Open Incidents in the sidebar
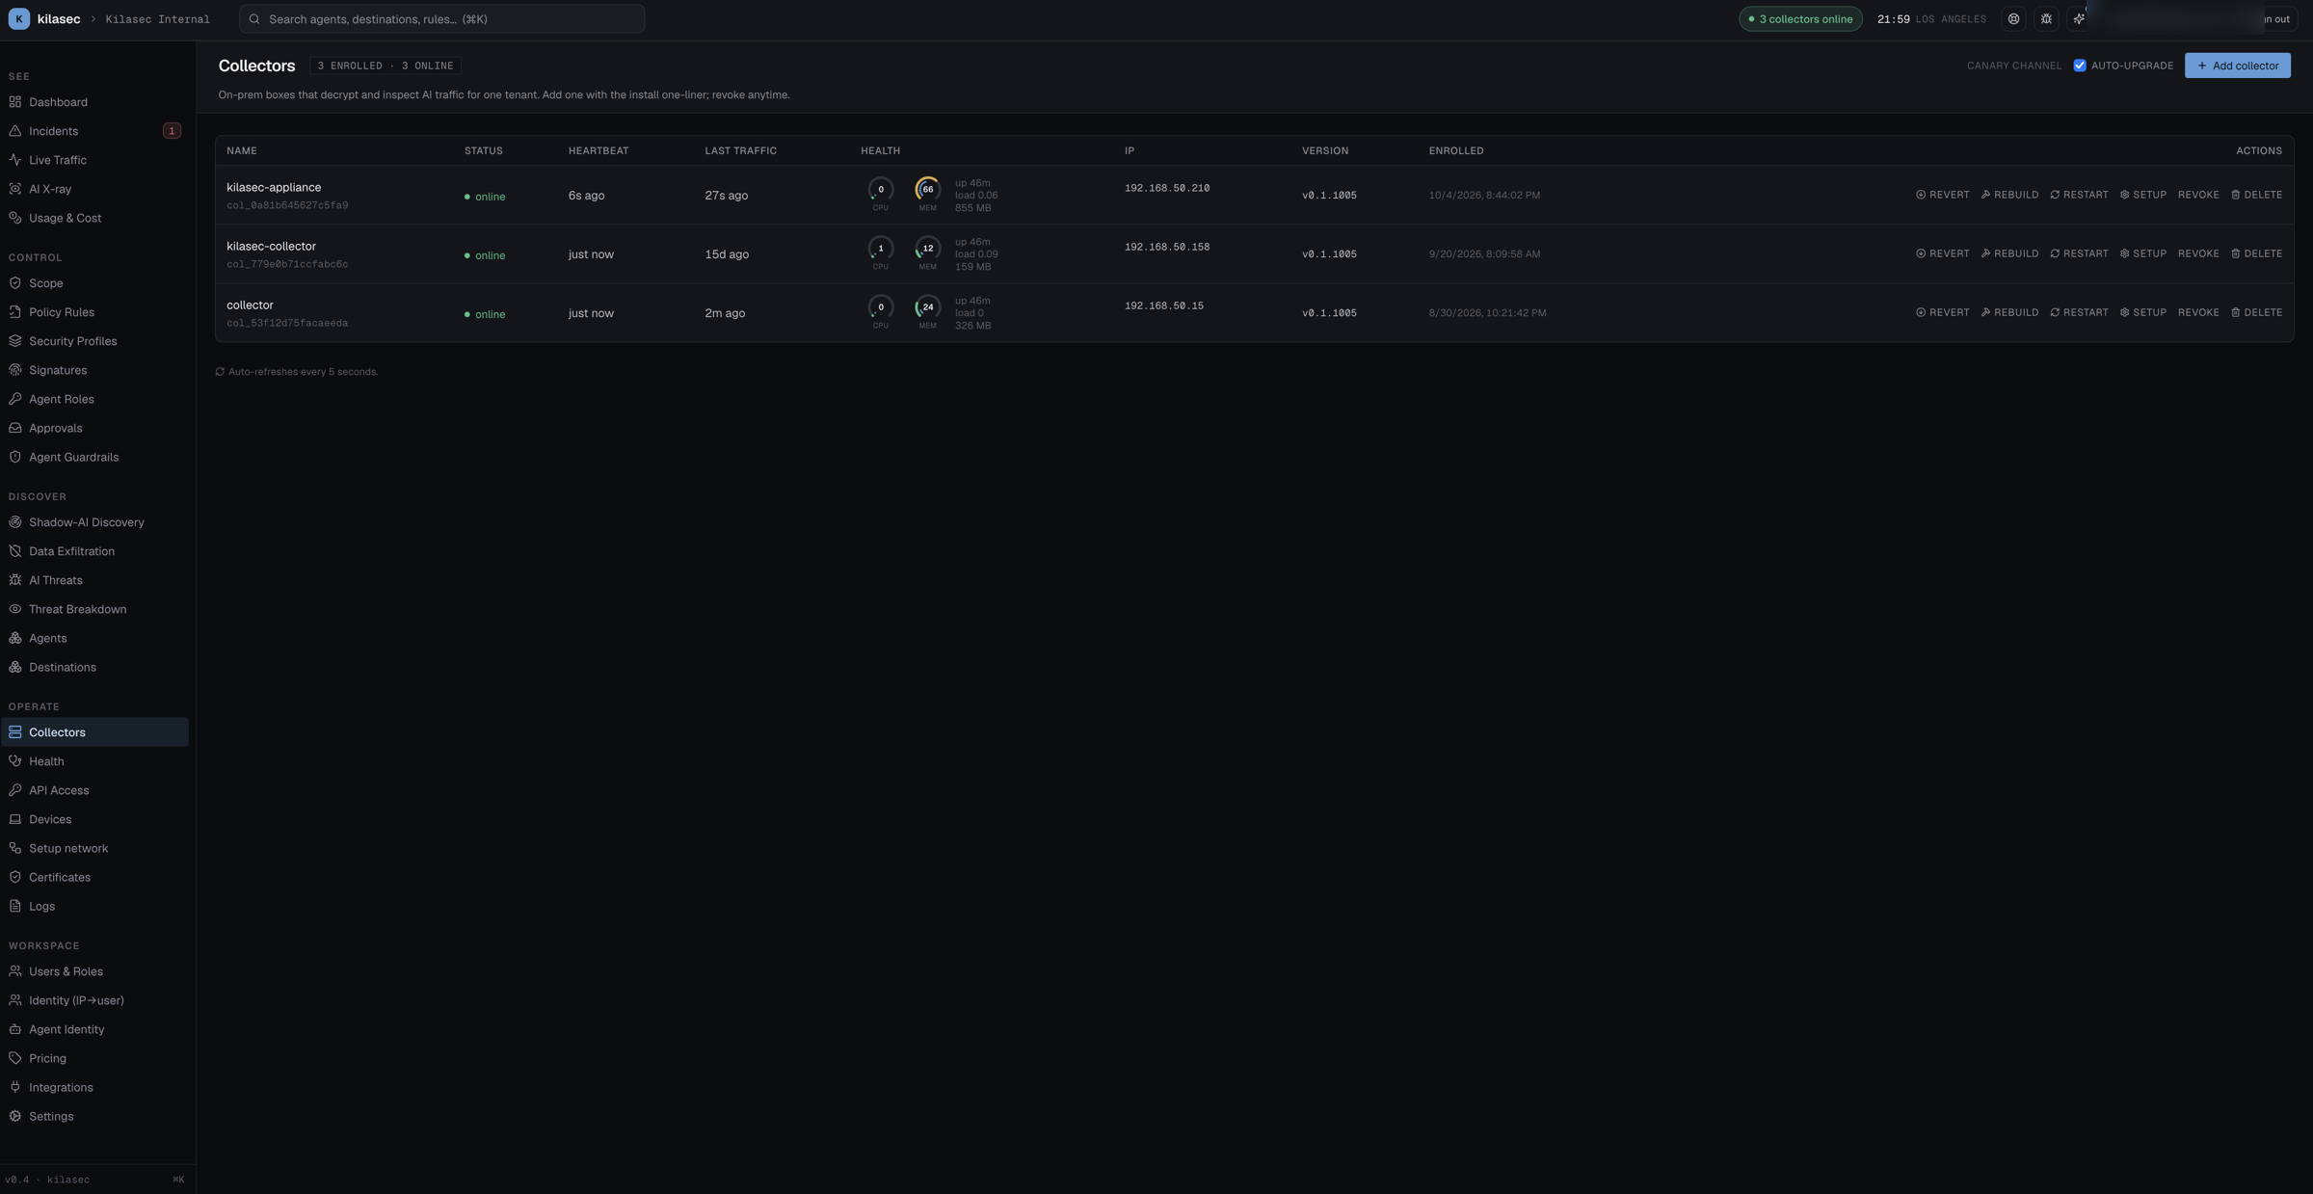Screen dimensions: 2313x1194 point(94,131)
